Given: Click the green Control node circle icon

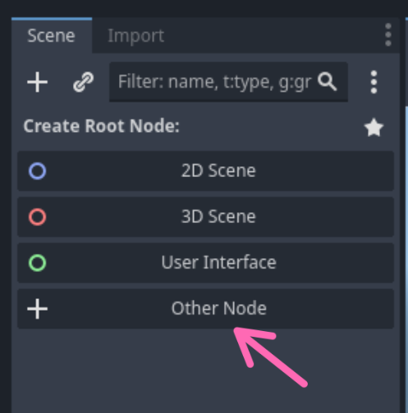Looking at the screenshot, I should point(38,263).
